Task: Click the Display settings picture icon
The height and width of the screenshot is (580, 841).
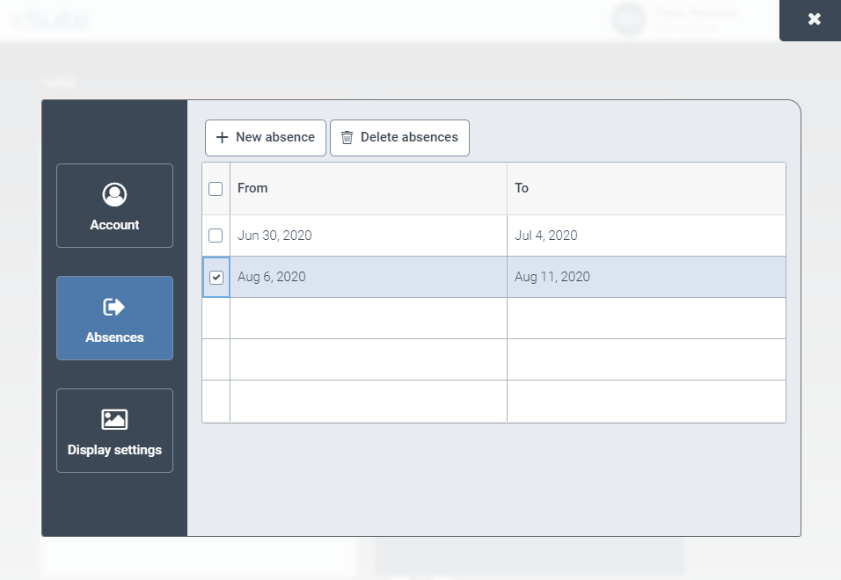Action: point(114,419)
